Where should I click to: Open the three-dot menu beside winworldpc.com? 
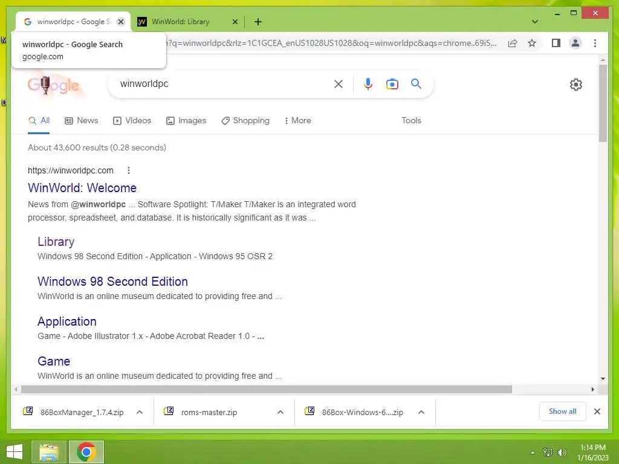pyautogui.click(x=128, y=170)
